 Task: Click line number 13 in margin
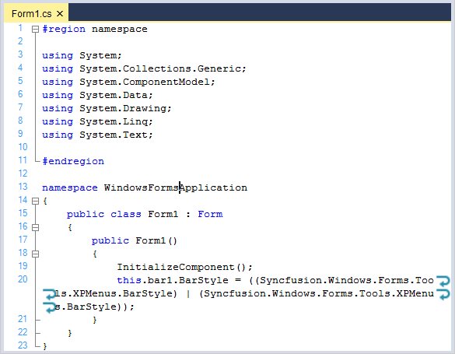tap(23, 187)
